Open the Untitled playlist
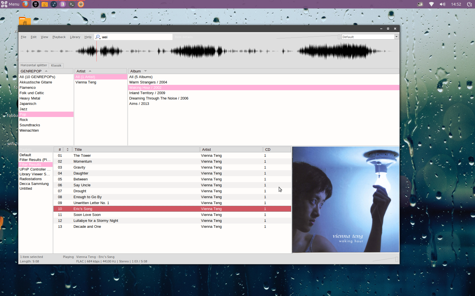This screenshot has height=296, width=475. tap(35, 189)
